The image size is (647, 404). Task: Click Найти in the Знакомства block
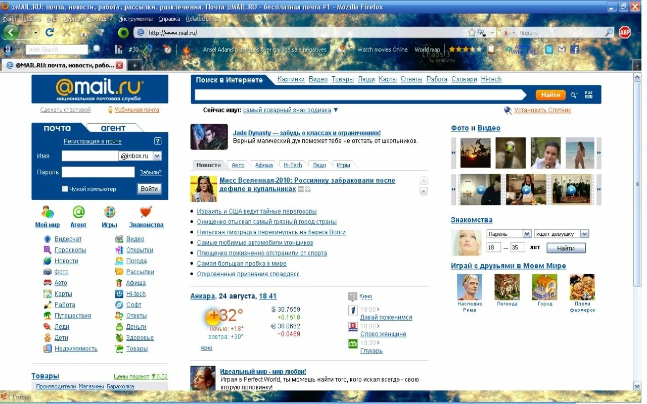pos(566,248)
